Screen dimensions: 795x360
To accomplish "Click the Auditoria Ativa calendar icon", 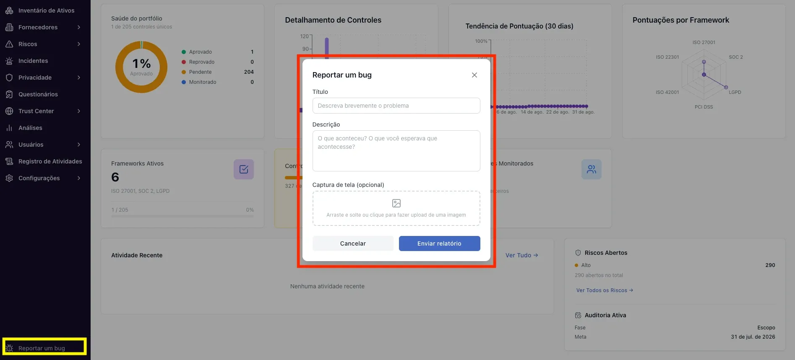I will pos(578,315).
